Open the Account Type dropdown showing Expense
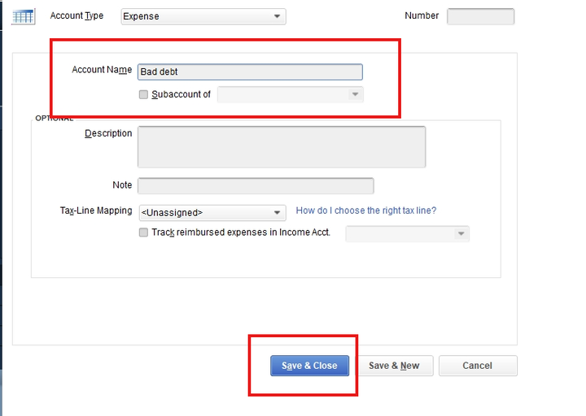This screenshot has height=416, width=586. click(x=203, y=16)
